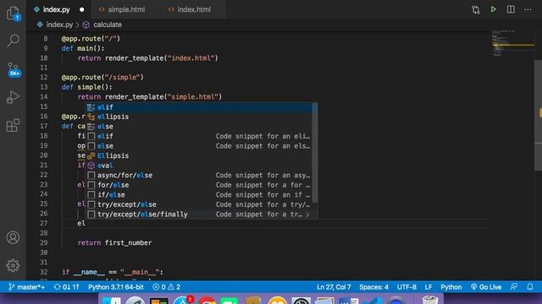
Task: Switch to the simple.html tab
Action: coord(126,9)
